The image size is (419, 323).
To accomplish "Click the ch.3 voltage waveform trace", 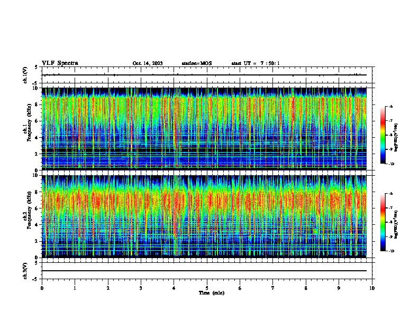I will (x=204, y=271).
